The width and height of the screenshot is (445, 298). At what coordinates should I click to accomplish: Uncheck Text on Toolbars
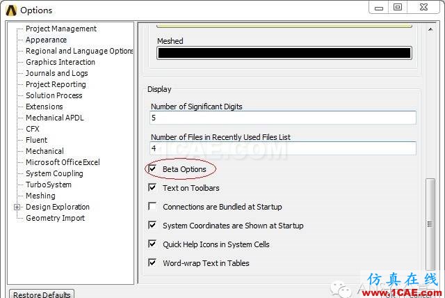point(152,187)
